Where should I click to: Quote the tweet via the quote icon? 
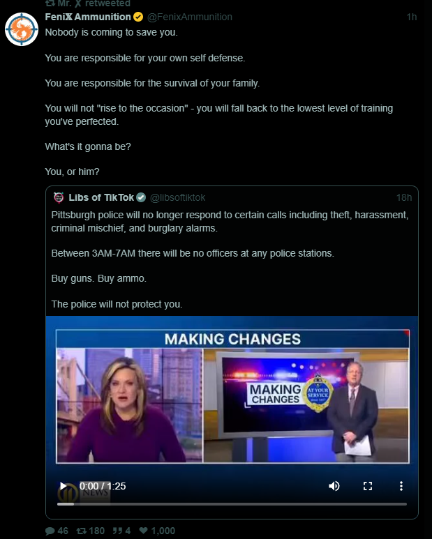(117, 531)
